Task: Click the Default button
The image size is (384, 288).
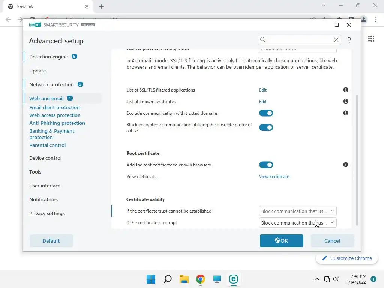Action: 51,241
